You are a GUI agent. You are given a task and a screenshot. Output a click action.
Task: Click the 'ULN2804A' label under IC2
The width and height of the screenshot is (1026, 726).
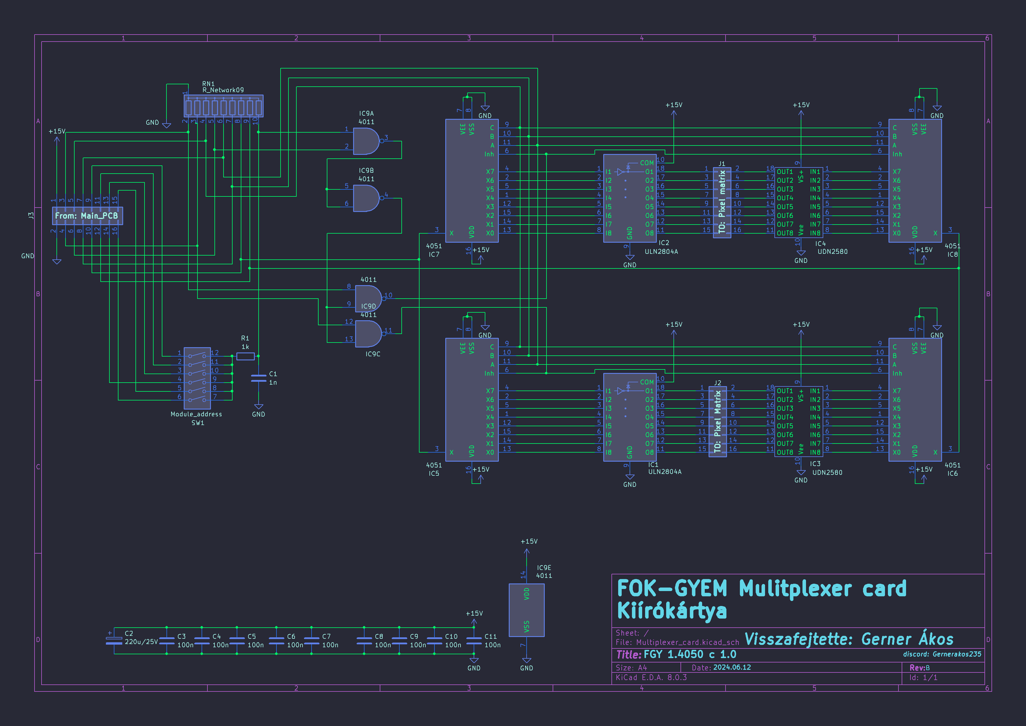coord(661,252)
